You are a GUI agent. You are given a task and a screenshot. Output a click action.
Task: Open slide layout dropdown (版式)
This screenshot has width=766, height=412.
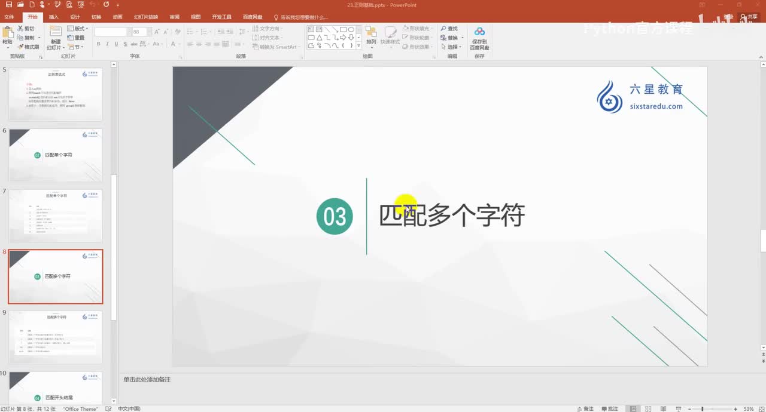pyautogui.click(x=77, y=29)
